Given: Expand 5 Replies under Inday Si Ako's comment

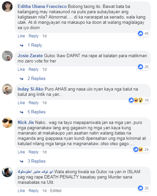Looking at the screenshot, I should pos(36,112).
